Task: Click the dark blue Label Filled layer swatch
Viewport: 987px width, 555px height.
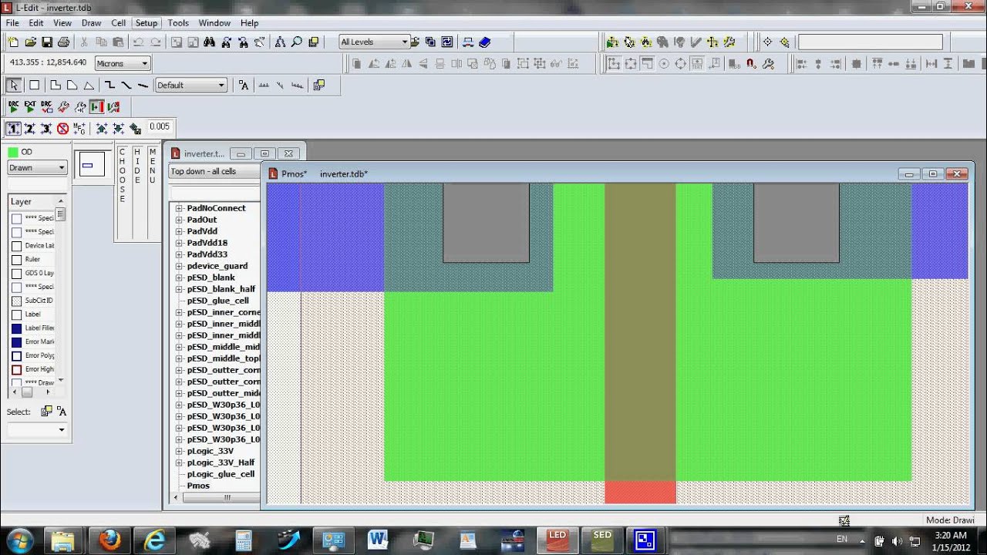Action: 17,328
